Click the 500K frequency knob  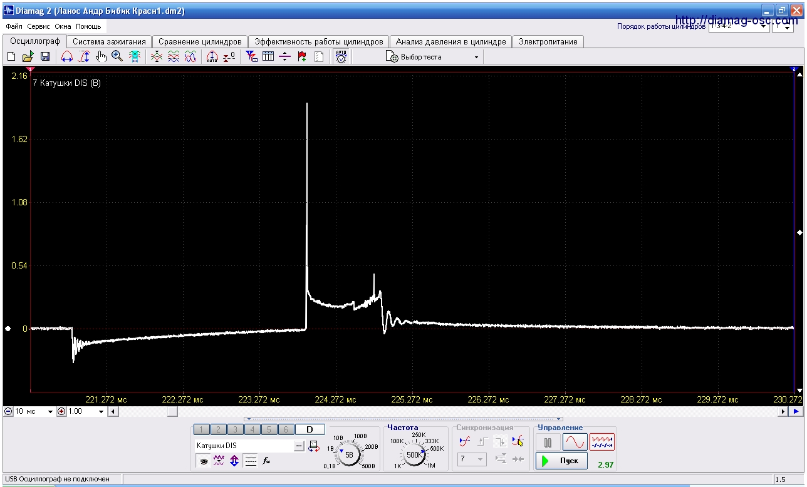(414, 455)
